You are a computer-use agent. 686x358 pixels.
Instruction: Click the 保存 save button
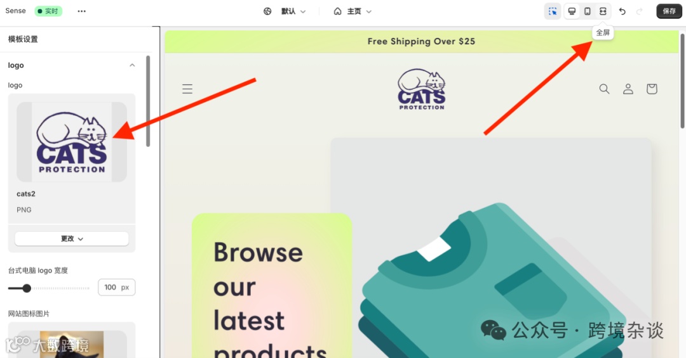pos(669,11)
